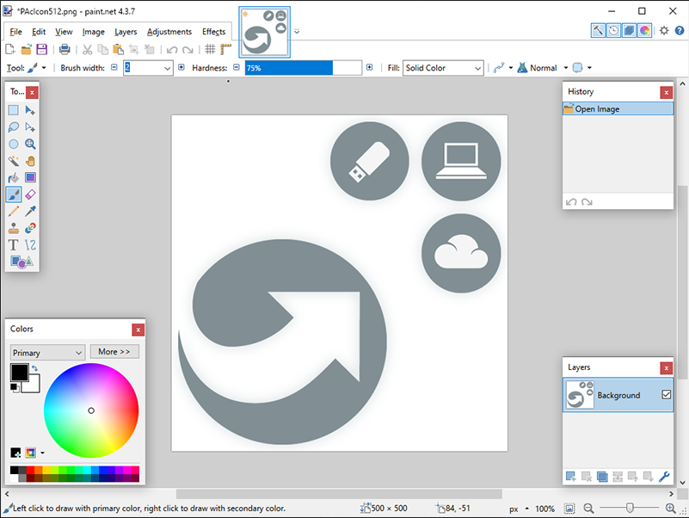689x518 pixels.
Task: Open the Normal blend mode dropdown
Action: (x=543, y=68)
